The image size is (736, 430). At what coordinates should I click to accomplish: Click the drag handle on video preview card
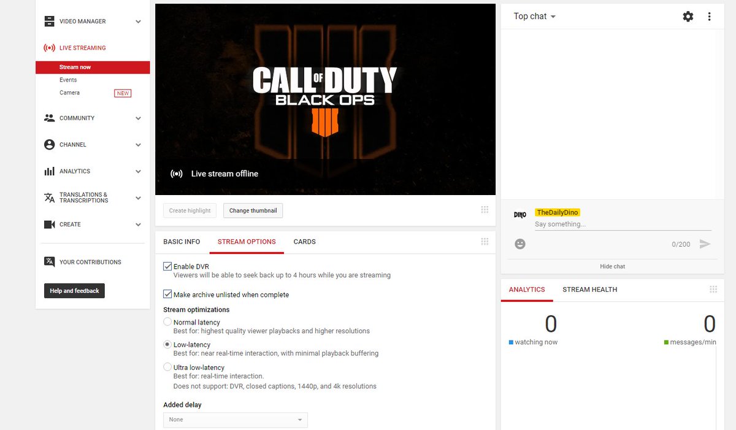click(x=485, y=210)
